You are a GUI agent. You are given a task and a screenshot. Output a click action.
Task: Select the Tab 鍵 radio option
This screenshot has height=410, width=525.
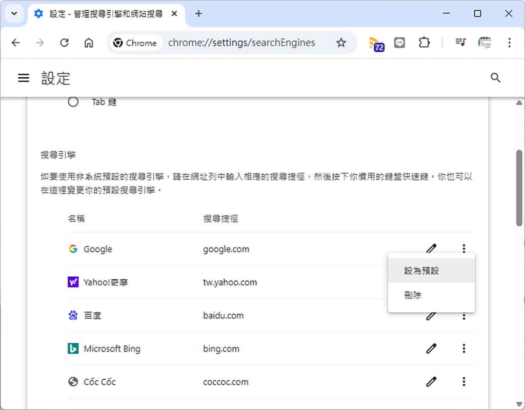click(73, 101)
